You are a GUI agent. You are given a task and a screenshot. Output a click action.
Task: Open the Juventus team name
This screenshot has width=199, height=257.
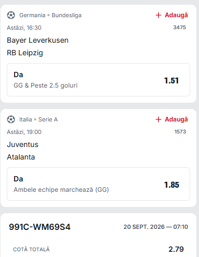[x=22, y=144]
